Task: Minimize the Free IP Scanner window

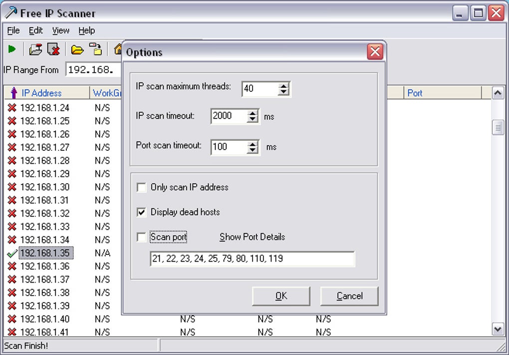Action: pos(460,13)
